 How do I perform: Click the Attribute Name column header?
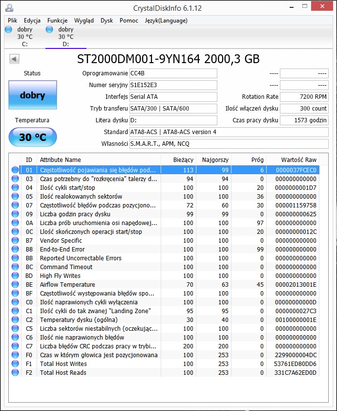99,160
